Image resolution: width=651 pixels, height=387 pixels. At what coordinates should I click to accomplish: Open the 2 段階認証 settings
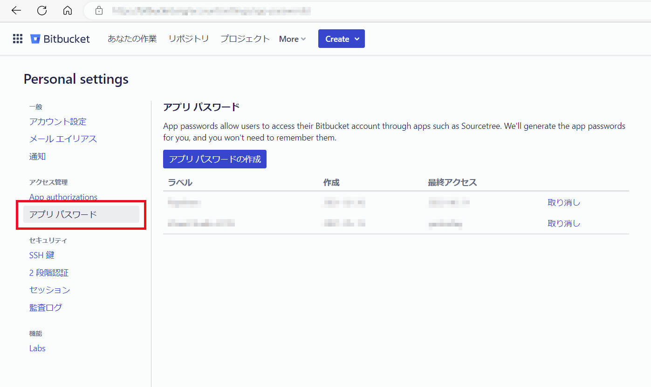49,273
